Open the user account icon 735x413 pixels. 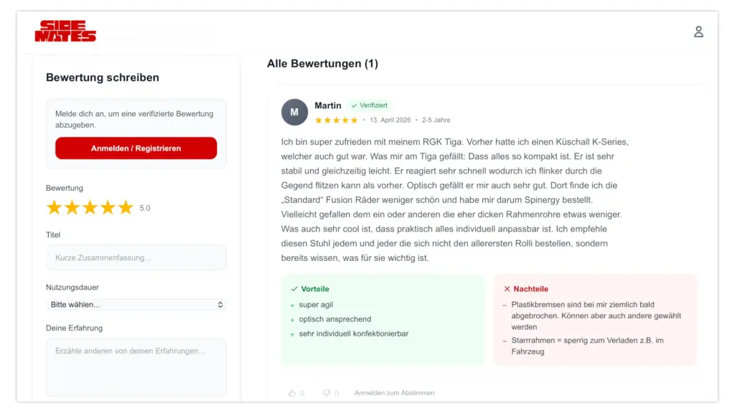pos(698,32)
